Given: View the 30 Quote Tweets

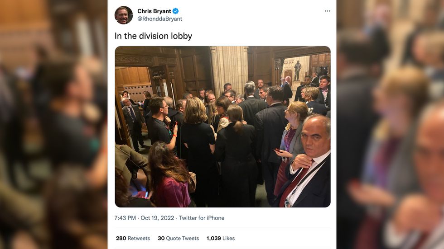Looking at the screenshot, I should pyautogui.click(x=178, y=238).
